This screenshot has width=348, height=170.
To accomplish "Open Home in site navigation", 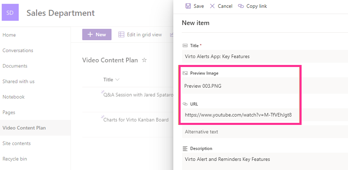I will [x=9, y=35].
